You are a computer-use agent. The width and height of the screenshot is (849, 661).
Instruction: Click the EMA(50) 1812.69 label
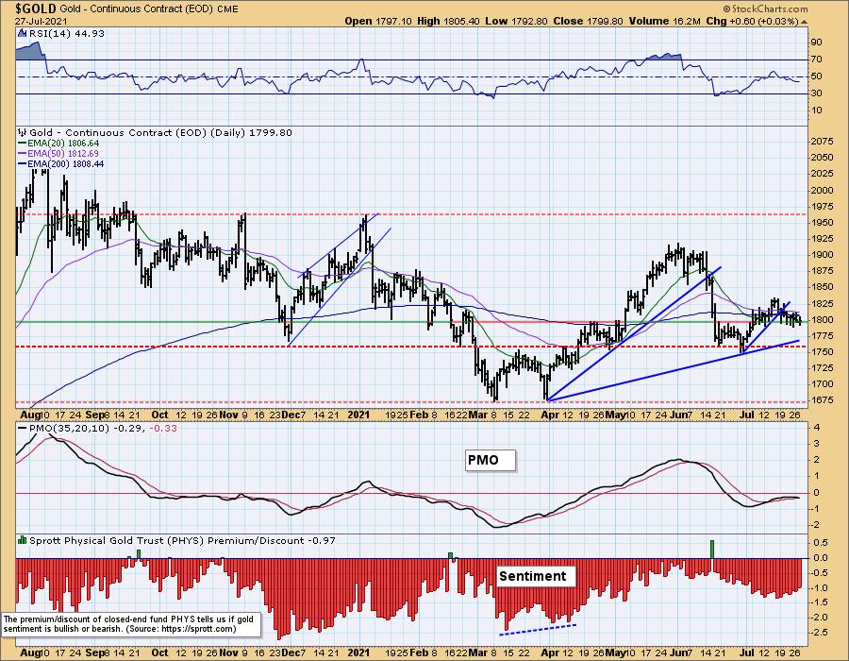tap(63, 153)
